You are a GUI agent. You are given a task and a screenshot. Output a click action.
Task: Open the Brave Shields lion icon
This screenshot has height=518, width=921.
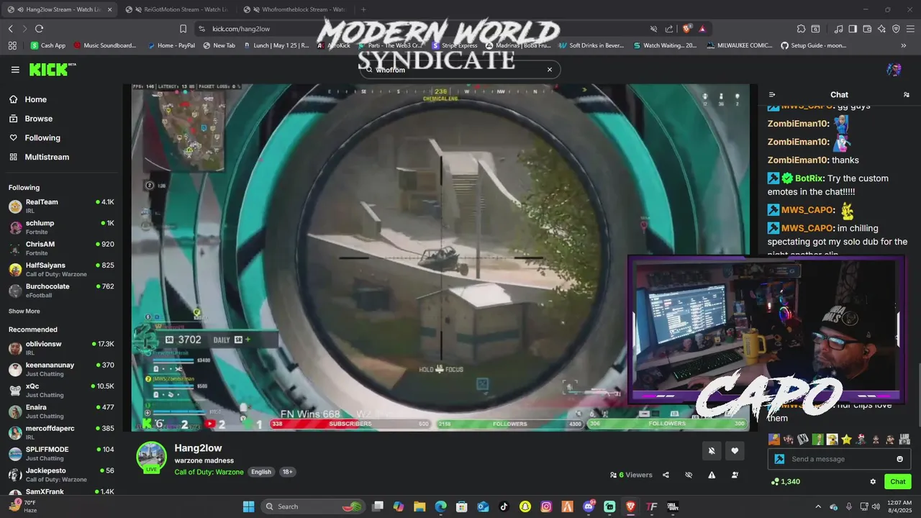(x=687, y=29)
